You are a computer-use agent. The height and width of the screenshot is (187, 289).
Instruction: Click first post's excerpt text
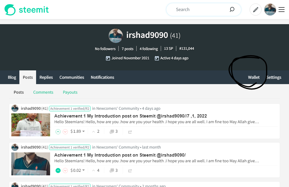tap(157, 122)
